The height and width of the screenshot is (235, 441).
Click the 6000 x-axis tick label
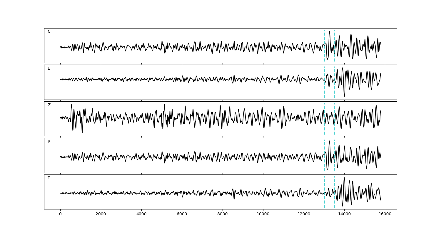[182, 214]
